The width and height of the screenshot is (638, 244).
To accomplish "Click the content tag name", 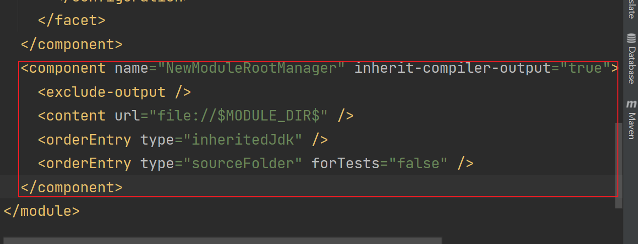I will click(76, 115).
